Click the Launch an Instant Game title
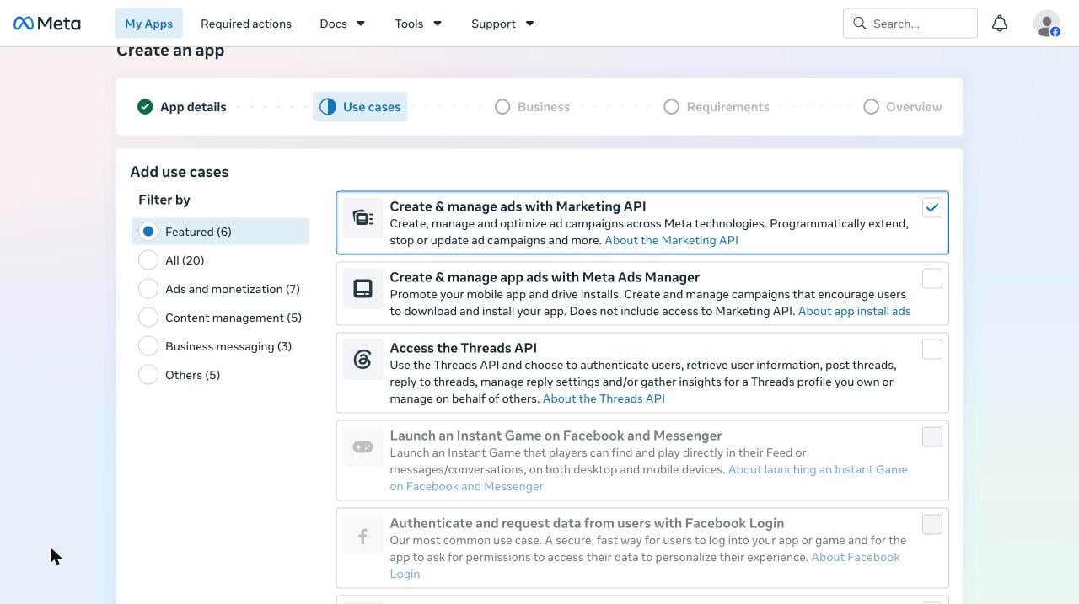The image size is (1079, 604). click(x=556, y=436)
